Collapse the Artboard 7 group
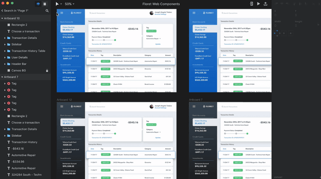The height and width of the screenshot is (179, 321). click(x=2, y=77)
